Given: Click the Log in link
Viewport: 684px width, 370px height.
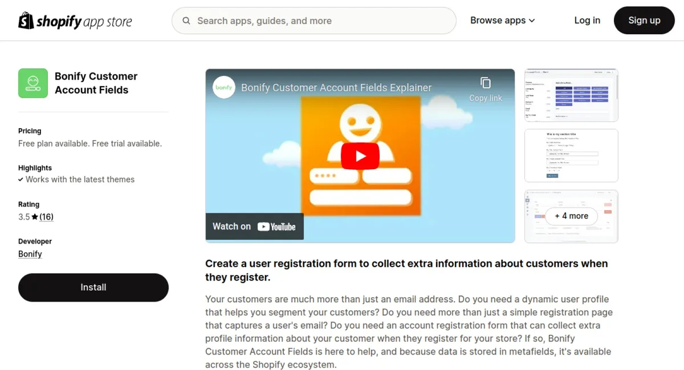Looking at the screenshot, I should (587, 20).
